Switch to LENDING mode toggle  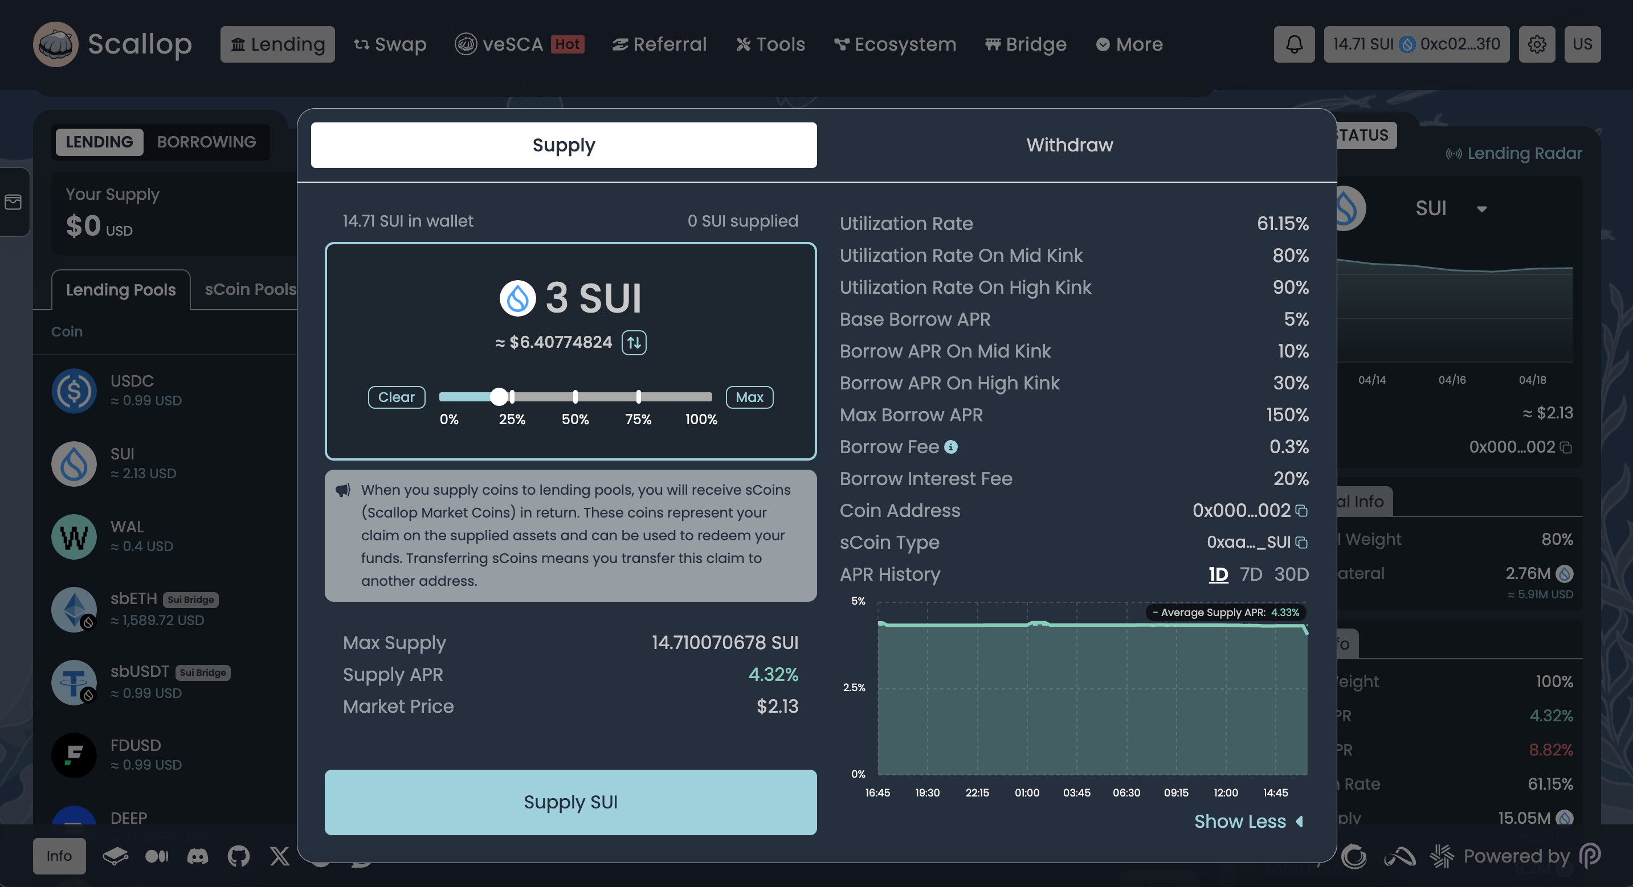point(100,142)
